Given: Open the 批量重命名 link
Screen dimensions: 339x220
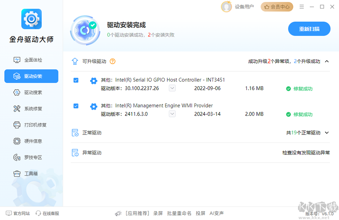Looking at the screenshot, I should [x=179, y=213].
